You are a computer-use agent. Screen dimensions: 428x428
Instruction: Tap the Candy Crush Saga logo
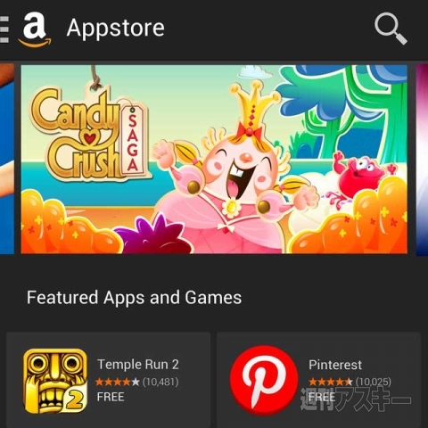click(x=89, y=132)
